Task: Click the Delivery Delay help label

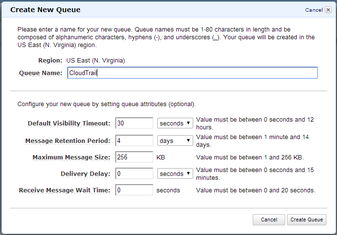Action: pos(85,174)
